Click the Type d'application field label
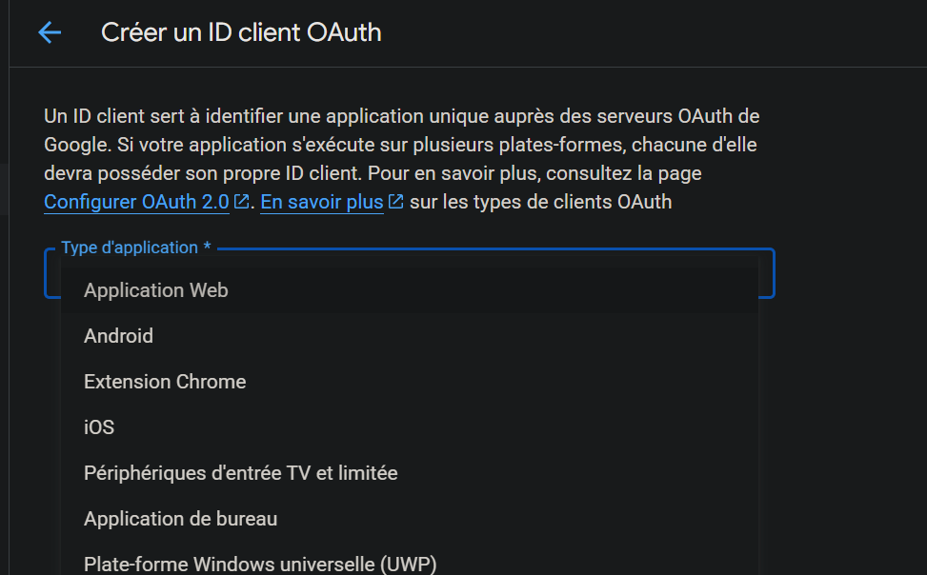The height and width of the screenshot is (575, 927). (136, 248)
